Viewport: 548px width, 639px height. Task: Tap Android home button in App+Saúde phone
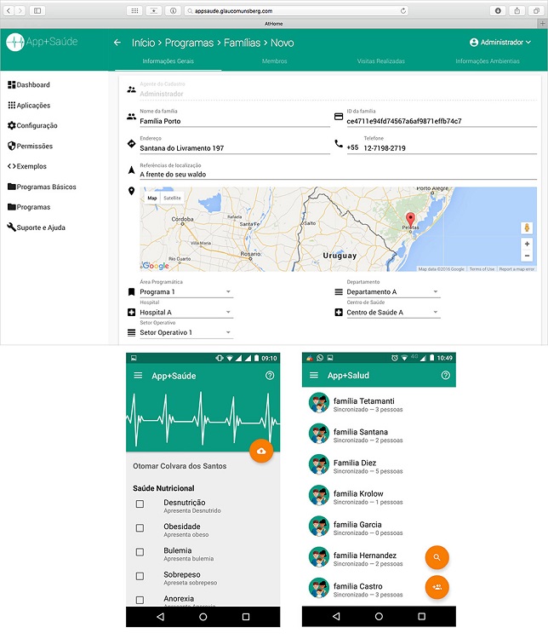[203, 617]
